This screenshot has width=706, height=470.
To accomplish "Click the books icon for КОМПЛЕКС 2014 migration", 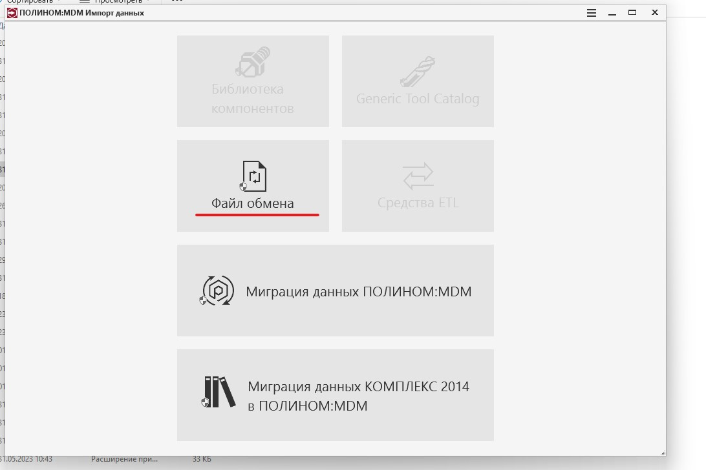I will click(x=219, y=392).
